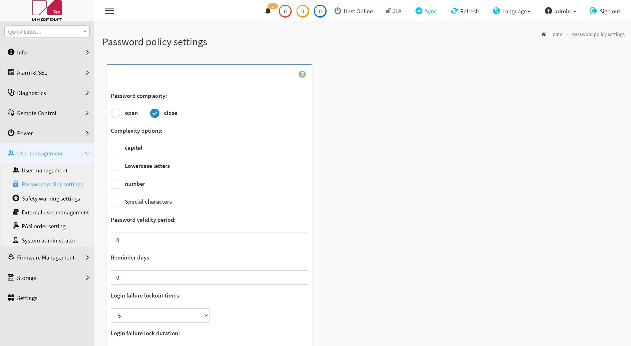The width and height of the screenshot is (631, 346).
Task: Open the green help question icon
Action: [x=302, y=74]
